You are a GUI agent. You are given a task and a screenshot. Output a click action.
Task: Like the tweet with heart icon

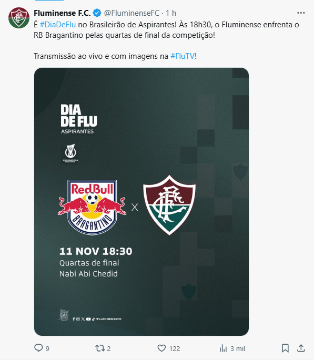point(161,348)
